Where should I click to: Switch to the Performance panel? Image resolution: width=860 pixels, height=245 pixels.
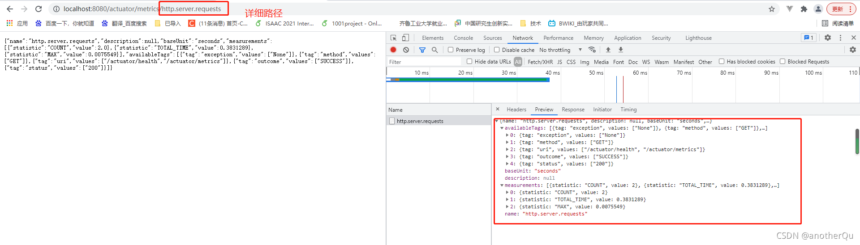[x=558, y=38]
